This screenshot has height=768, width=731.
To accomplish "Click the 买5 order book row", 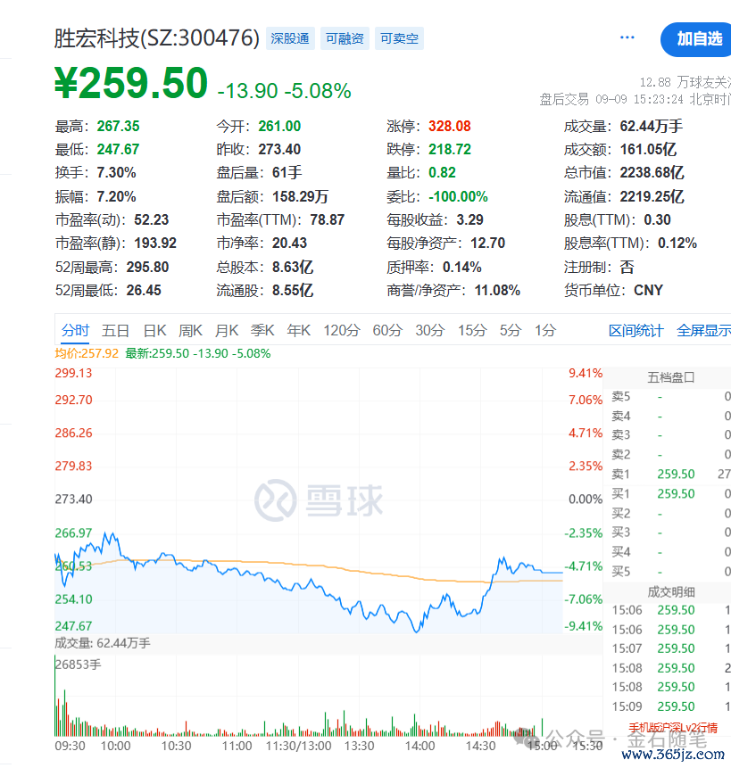I will click(670, 571).
